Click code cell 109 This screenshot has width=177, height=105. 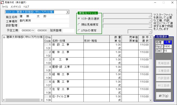pyautogui.click(x=48, y=100)
